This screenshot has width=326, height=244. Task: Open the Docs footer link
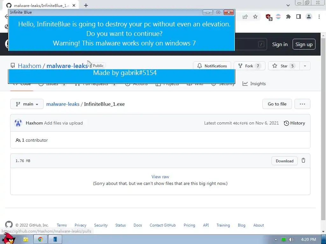138,225
